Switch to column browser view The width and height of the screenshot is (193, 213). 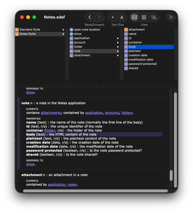(134, 17)
